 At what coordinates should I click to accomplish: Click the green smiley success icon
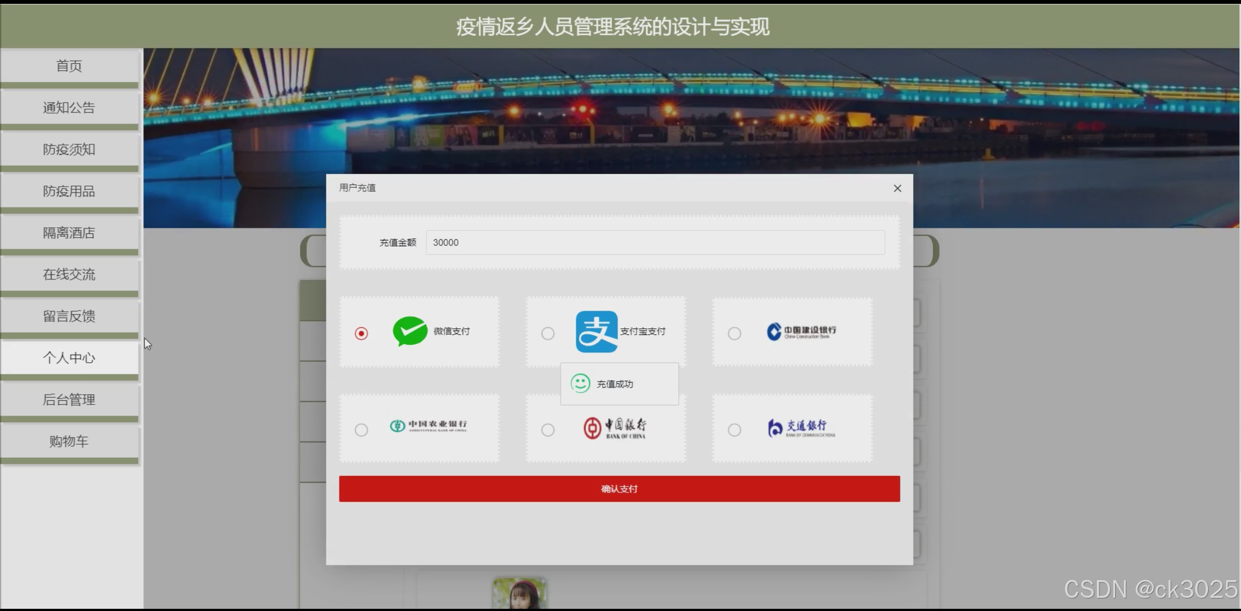click(580, 383)
